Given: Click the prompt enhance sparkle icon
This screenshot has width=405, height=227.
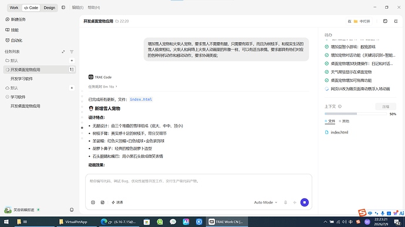Looking at the screenshot, I should [x=295, y=202].
